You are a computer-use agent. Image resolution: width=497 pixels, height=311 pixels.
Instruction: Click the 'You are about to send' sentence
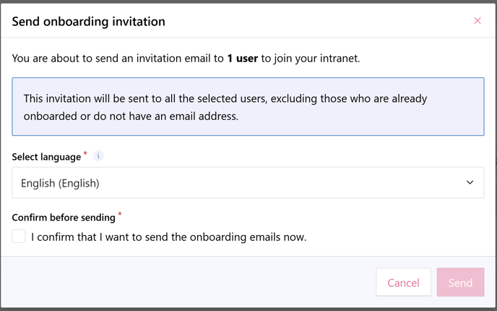186,59
